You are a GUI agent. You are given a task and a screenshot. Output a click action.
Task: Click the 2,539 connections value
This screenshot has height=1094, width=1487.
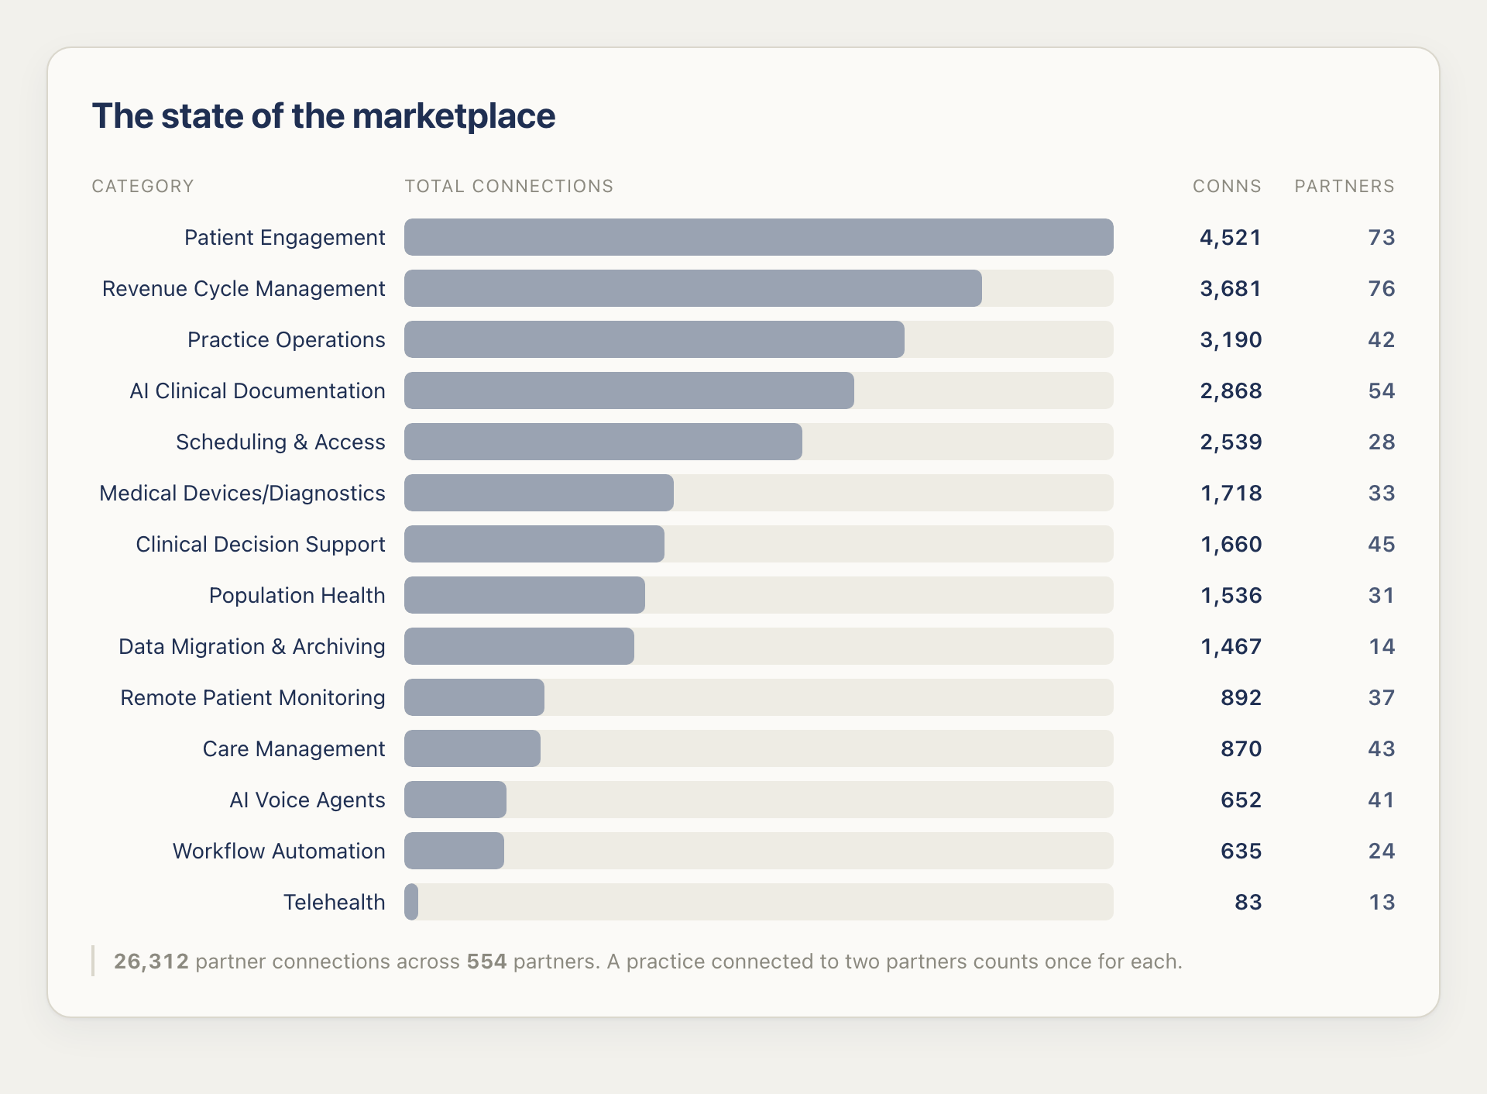pos(1231,442)
